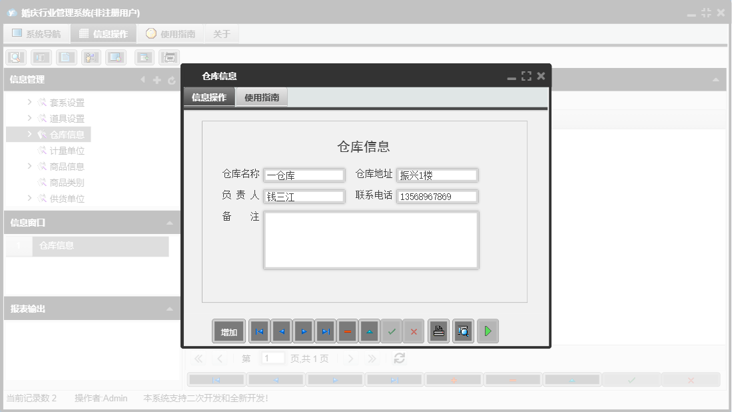Image resolution: width=732 pixels, height=412 pixels.
Task: Click the red X cancel icon
Action: (x=414, y=331)
